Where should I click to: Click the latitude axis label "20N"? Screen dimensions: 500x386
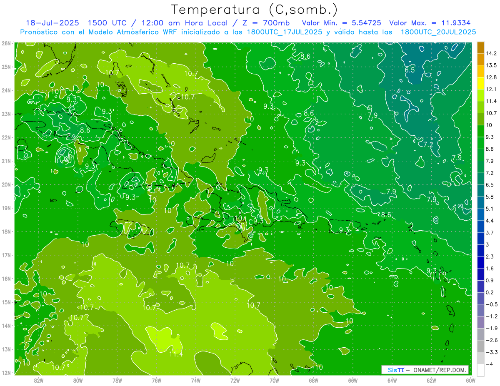point(6,184)
